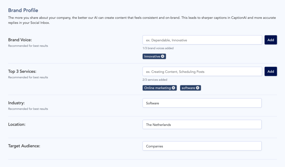This screenshot has height=167, width=285.
Task: Click the Add button next to Brand Voice
Action: 271,40
